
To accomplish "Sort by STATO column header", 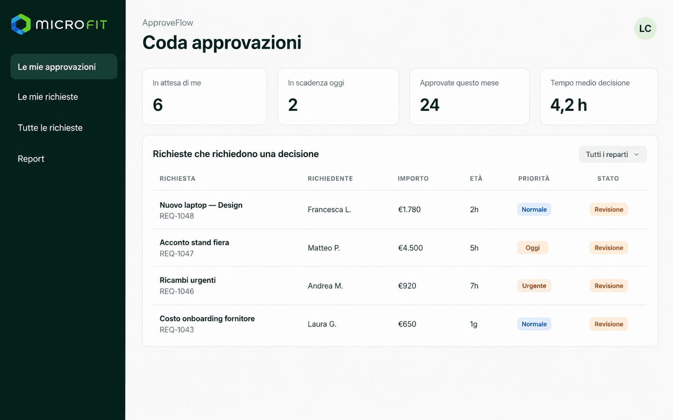I will click(x=608, y=179).
